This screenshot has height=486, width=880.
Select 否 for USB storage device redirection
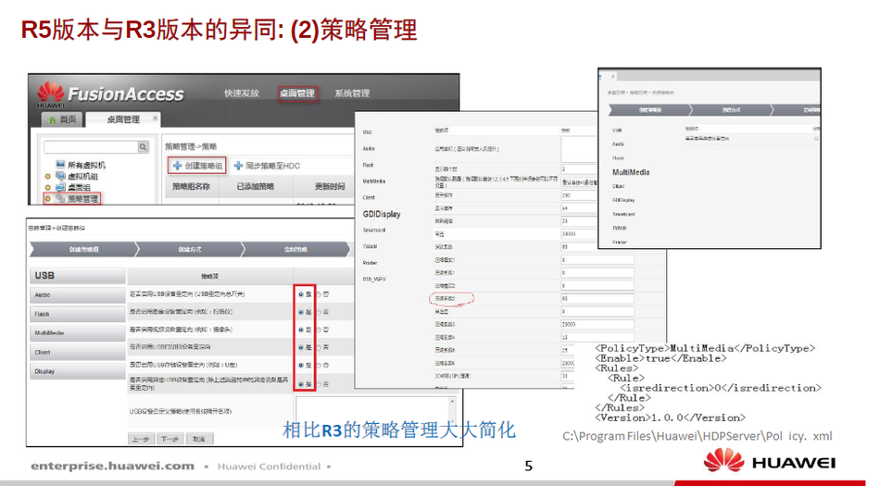[x=320, y=365]
